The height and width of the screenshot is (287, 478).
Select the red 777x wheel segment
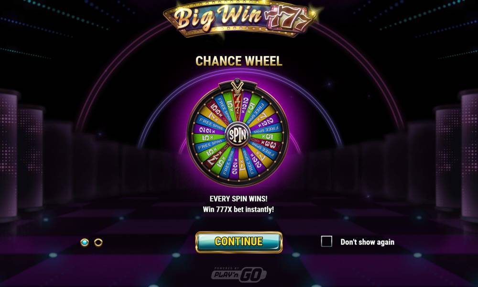point(238,105)
